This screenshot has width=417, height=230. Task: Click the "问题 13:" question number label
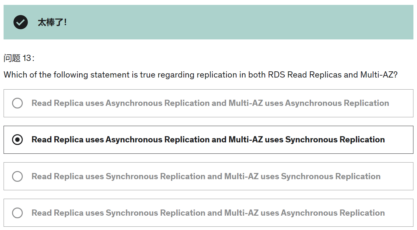[19, 58]
